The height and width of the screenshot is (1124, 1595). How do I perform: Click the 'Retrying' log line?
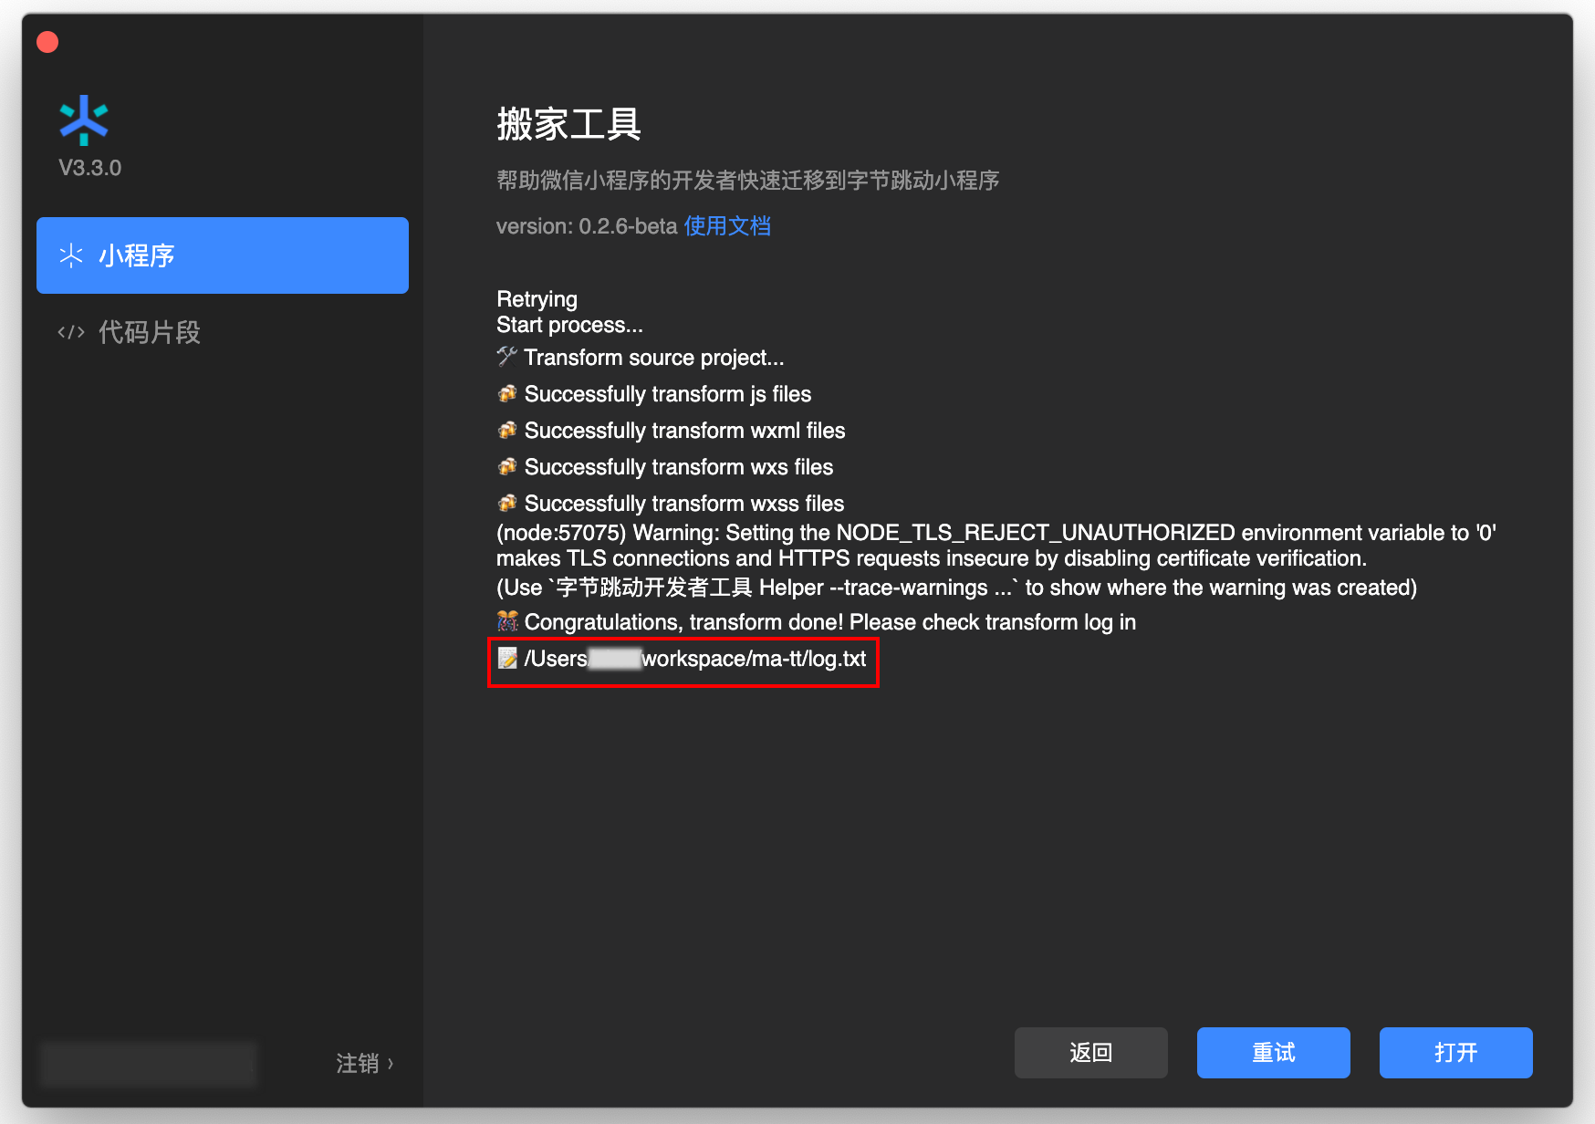pyautogui.click(x=537, y=299)
